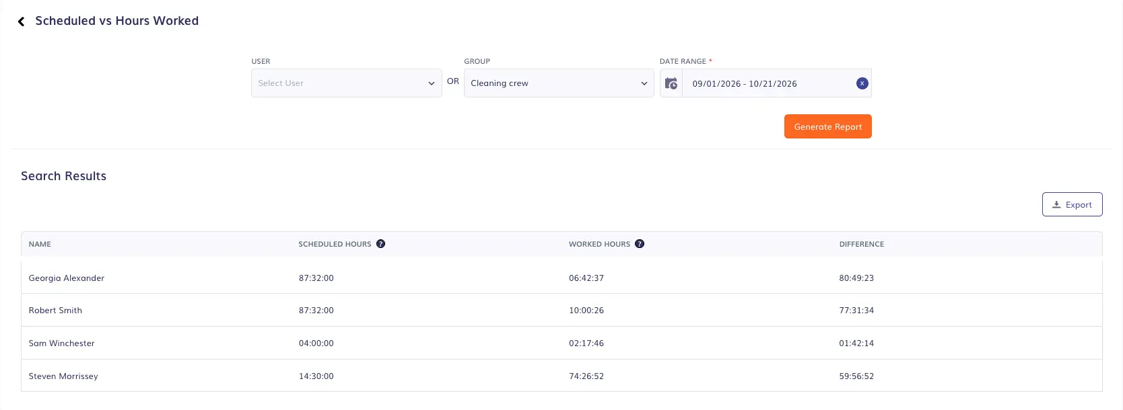Screen dimensions: 1123x410
Task: Show Worked Hours help tooltip icon
Action: coord(640,244)
